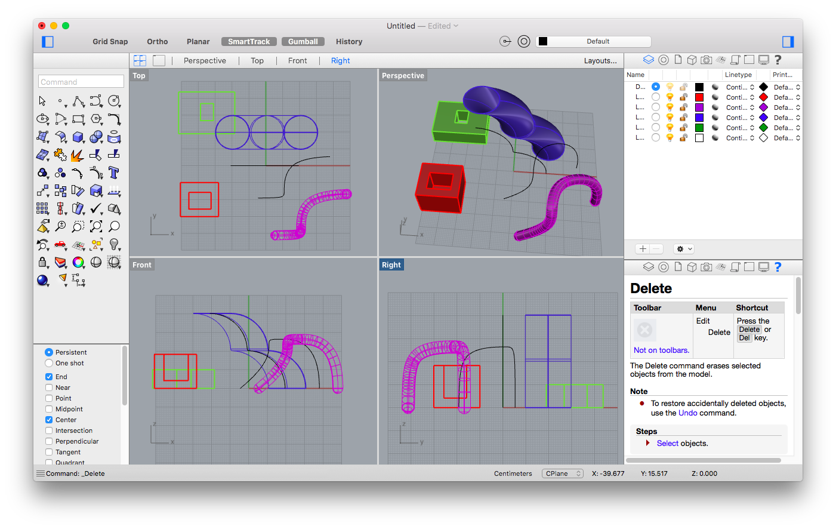The width and height of the screenshot is (836, 529).
Task: Select the Ellipse tool
Action: click(x=42, y=119)
